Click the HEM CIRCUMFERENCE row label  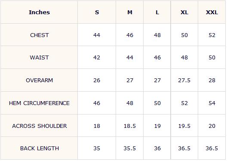[x=39, y=103]
